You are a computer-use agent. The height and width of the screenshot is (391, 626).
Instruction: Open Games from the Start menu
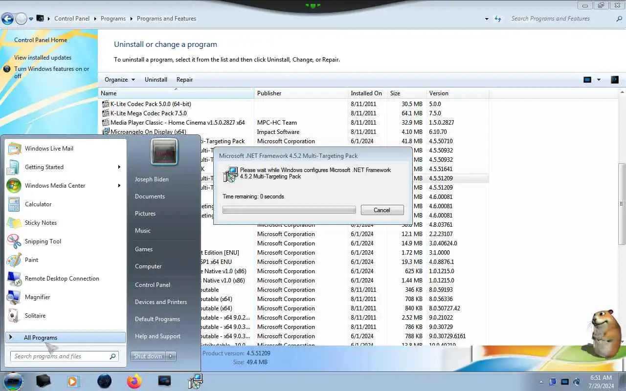click(144, 249)
